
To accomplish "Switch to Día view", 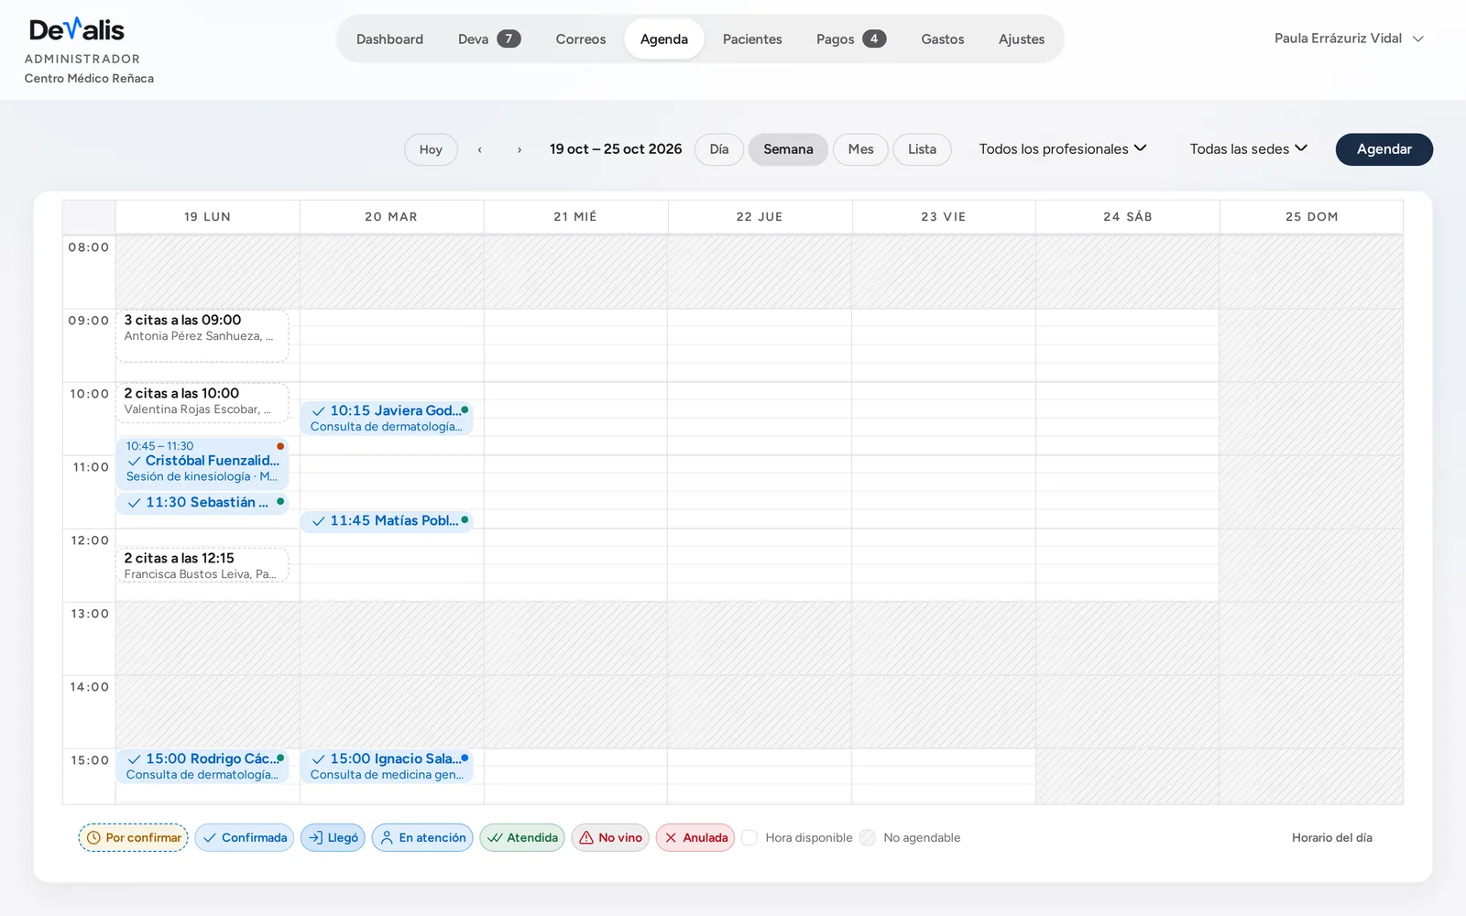I will tap(719, 149).
